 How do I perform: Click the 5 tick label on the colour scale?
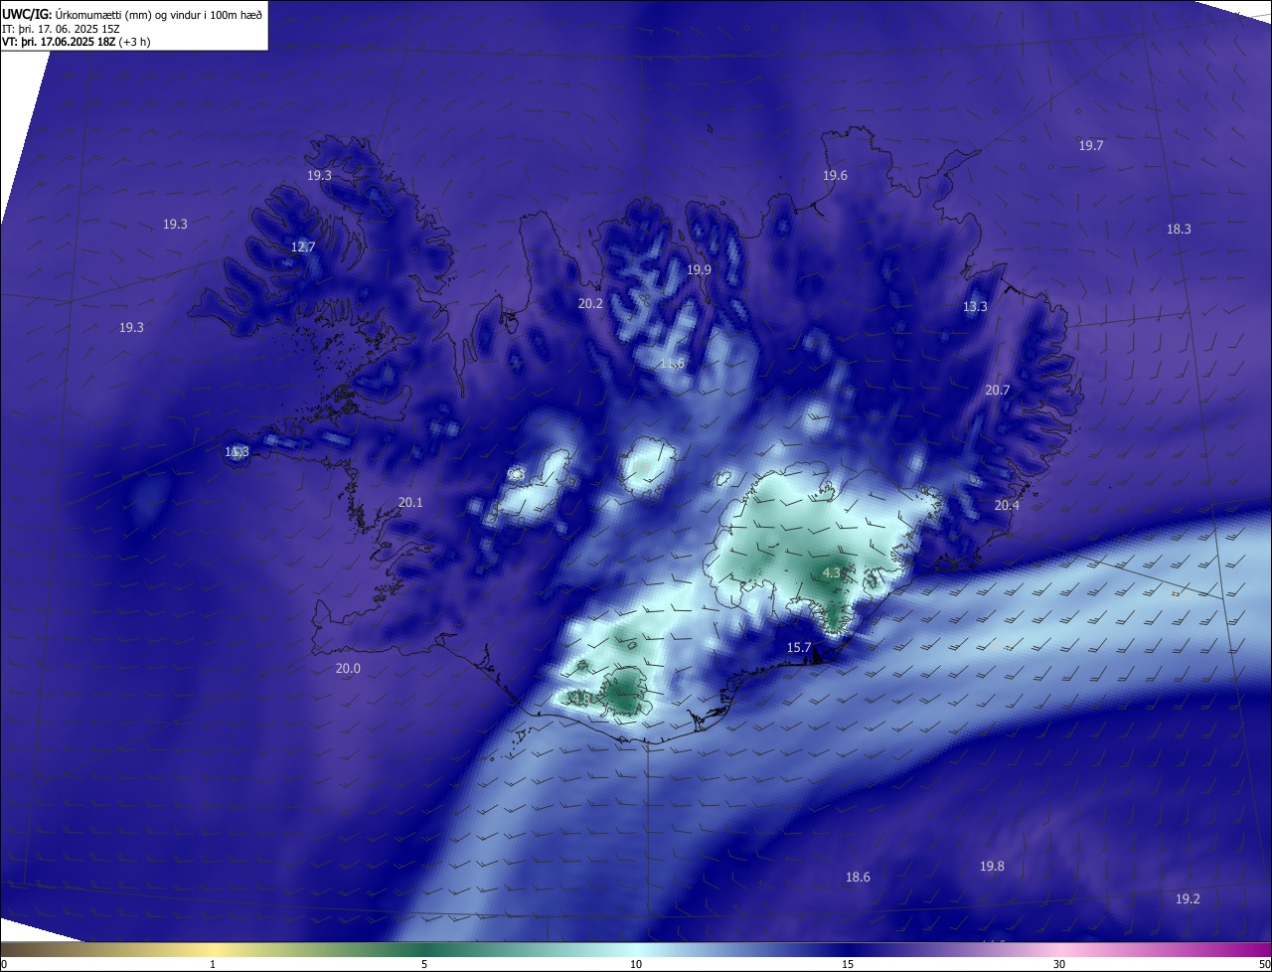coord(424,964)
